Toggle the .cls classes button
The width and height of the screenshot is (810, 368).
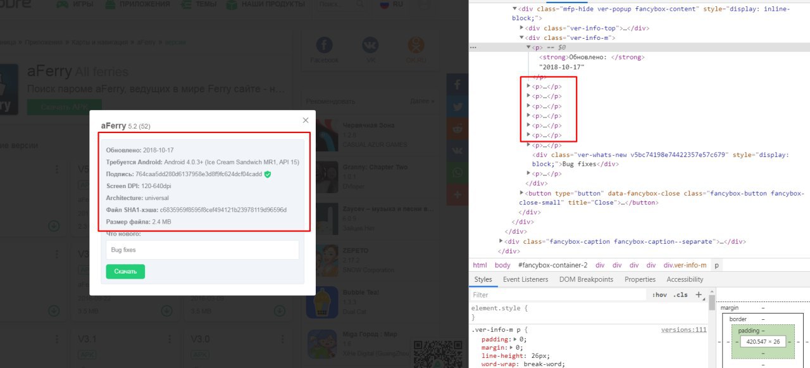click(680, 295)
